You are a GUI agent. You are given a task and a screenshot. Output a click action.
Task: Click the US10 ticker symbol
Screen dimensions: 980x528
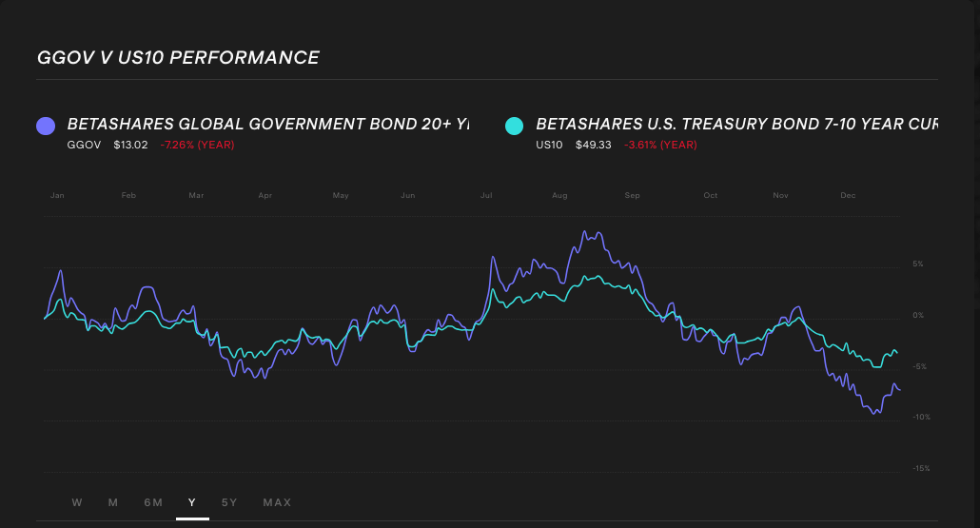549,145
